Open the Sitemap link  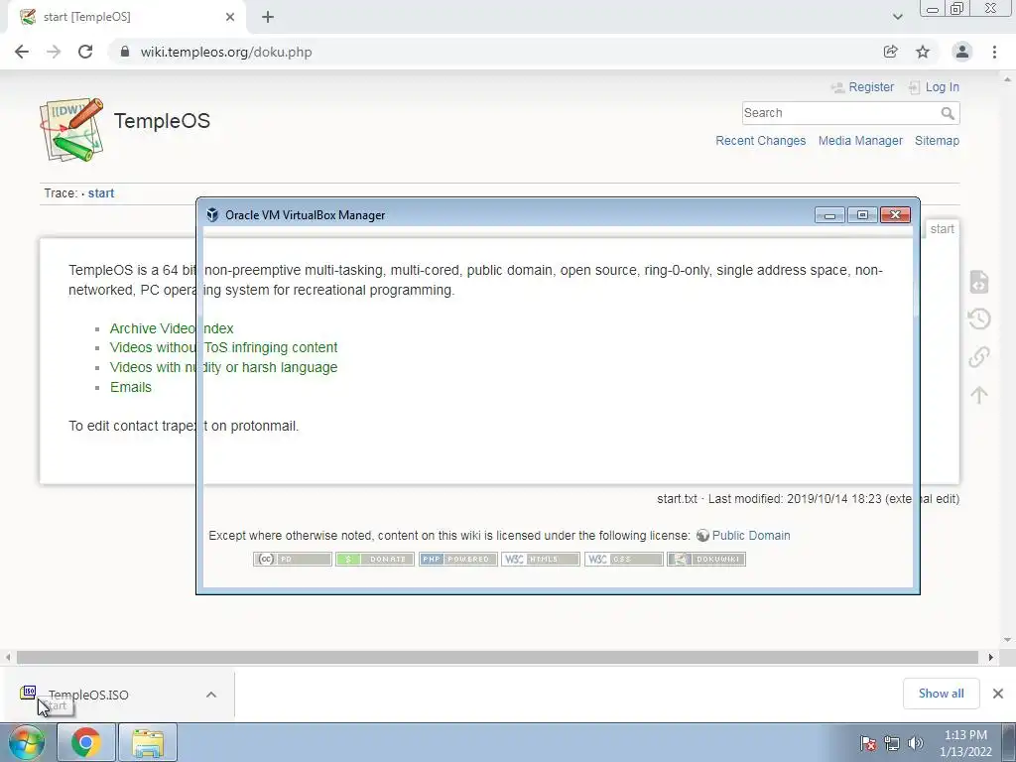coord(937,141)
